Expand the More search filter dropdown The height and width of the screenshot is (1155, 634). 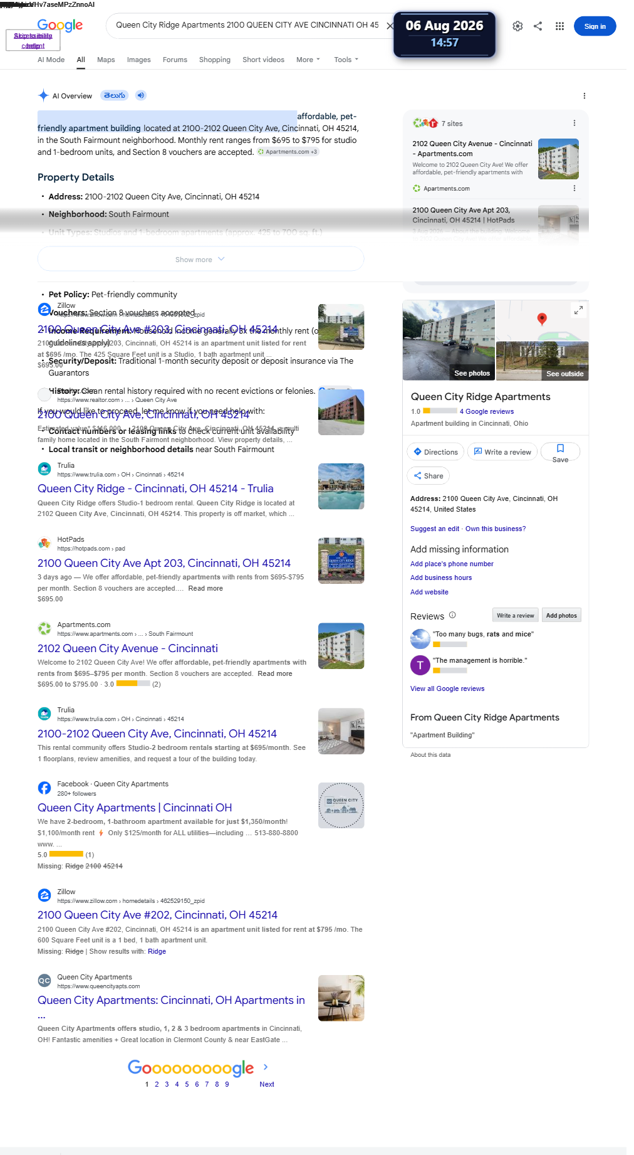308,60
